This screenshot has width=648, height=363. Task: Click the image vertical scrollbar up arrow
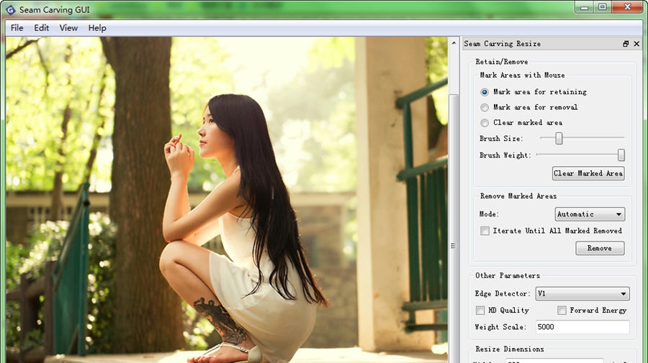point(454,43)
